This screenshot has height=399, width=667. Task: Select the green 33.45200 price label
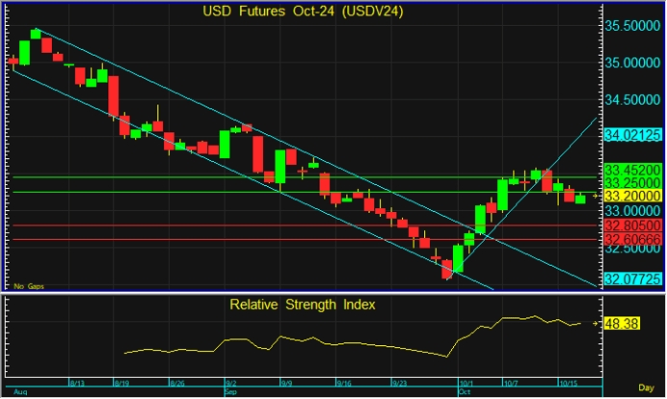pyautogui.click(x=631, y=169)
